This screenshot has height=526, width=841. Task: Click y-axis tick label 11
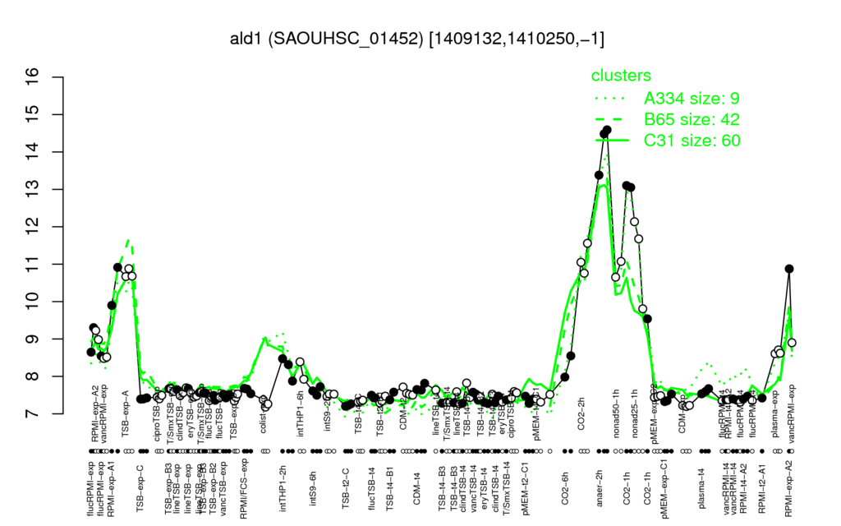[33, 264]
